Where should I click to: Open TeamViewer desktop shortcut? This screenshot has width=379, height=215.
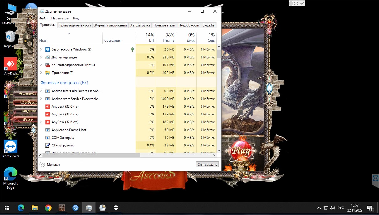pyautogui.click(x=10, y=149)
